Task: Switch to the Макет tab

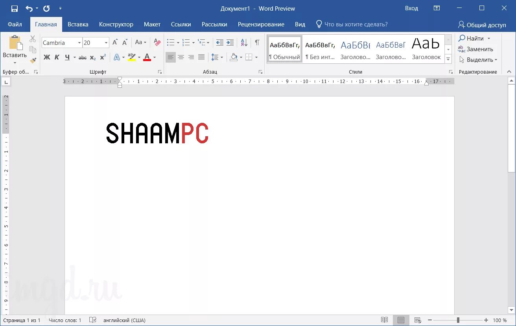Action: click(x=152, y=24)
